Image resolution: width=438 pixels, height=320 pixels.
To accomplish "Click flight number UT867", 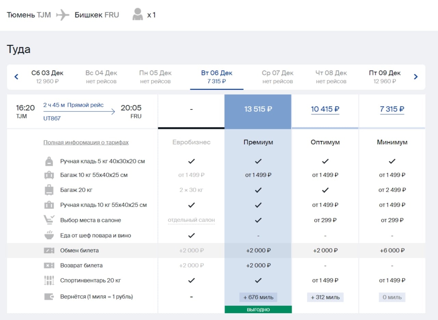I will point(52,118).
